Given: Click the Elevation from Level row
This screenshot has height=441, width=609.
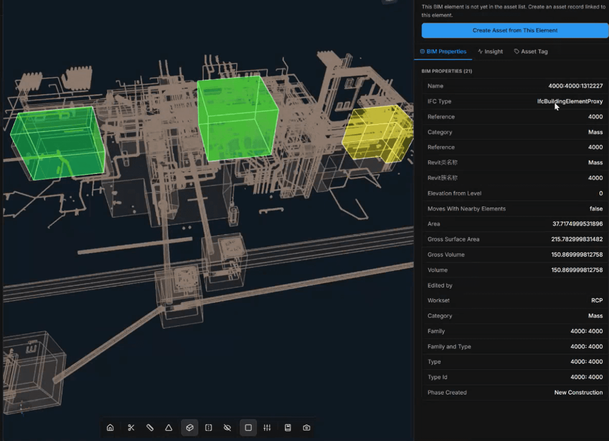Looking at the screenshot, I should pos(515,193).
